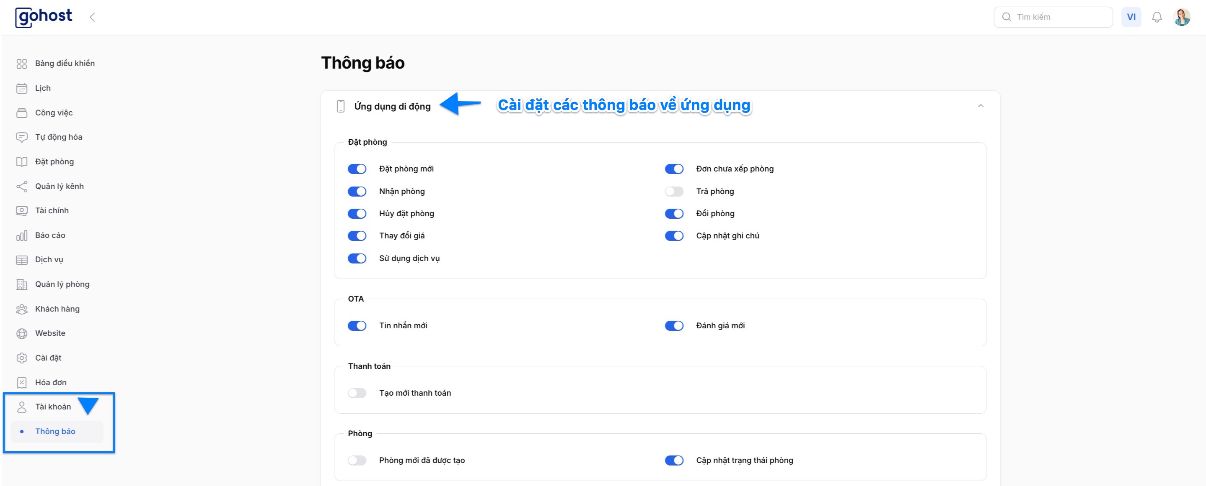Click the Bảng điều khiển dashboard icon
Image resolution: width=1206 pixels, height=486 pixels.
click(21, 64)
